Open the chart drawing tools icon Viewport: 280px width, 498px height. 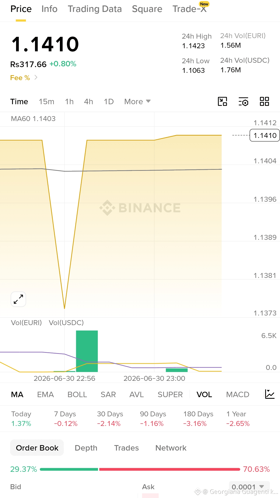(222, 101)
